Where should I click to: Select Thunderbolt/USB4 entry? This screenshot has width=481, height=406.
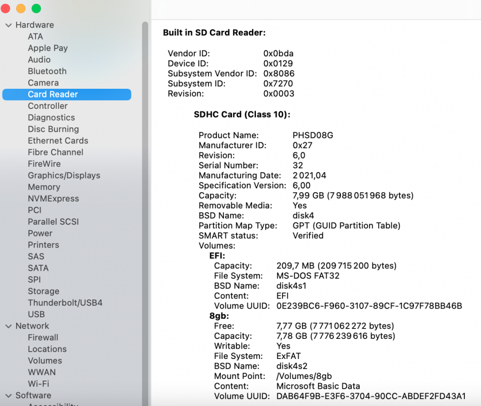[65, 303]
